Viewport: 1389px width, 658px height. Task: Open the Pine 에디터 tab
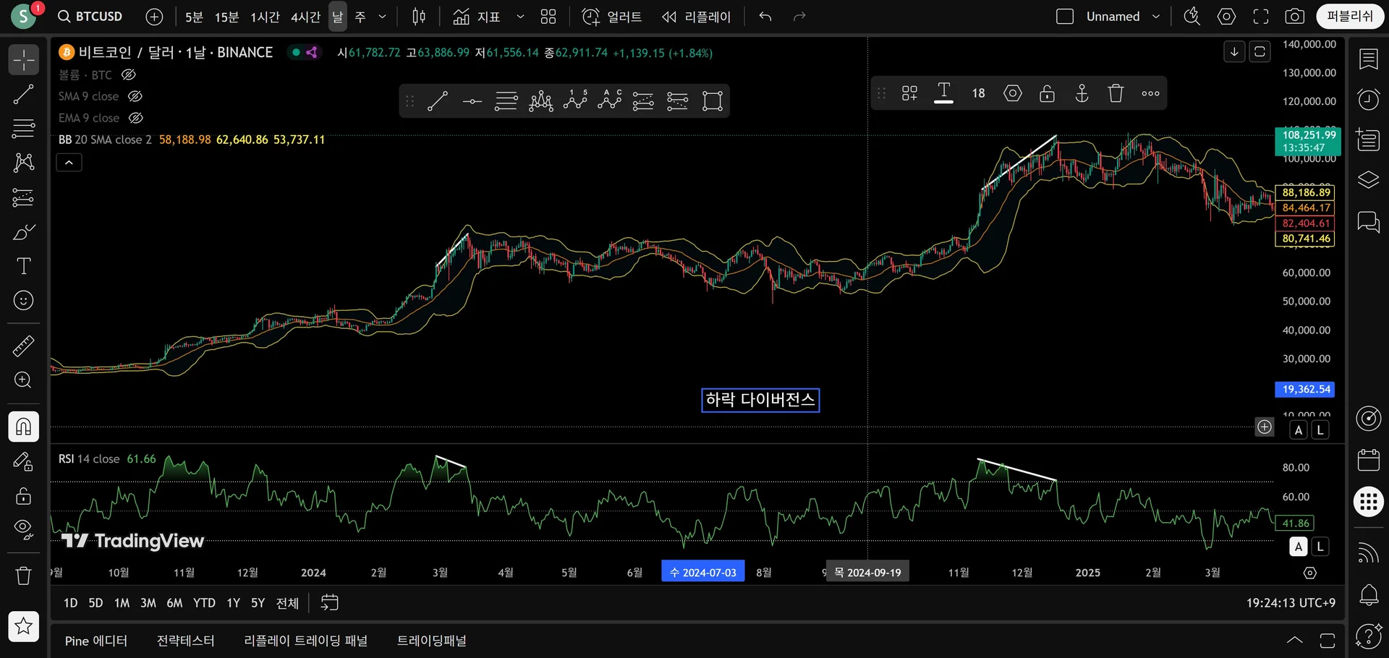tap(95, 641)
